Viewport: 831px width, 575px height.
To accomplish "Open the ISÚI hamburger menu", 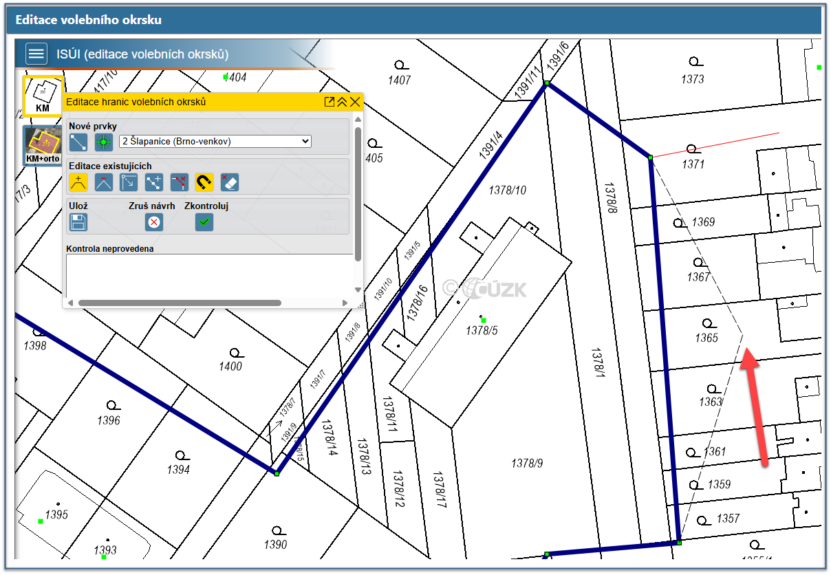I will tap(36, 54).
